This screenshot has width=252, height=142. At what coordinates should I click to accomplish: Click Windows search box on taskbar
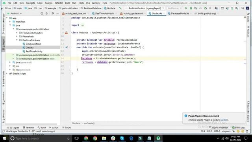point(40,138)
